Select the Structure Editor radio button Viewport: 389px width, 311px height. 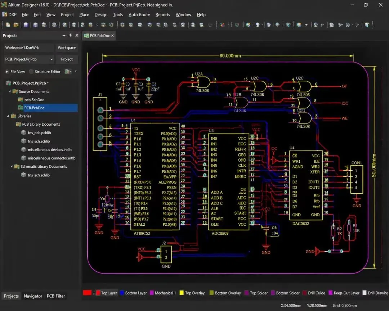[31, 72]
